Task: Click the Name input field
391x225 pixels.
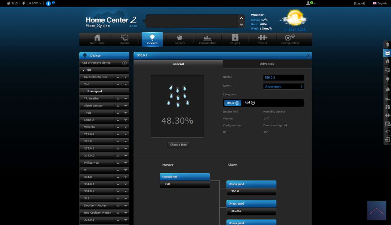Action: [283, 78]
